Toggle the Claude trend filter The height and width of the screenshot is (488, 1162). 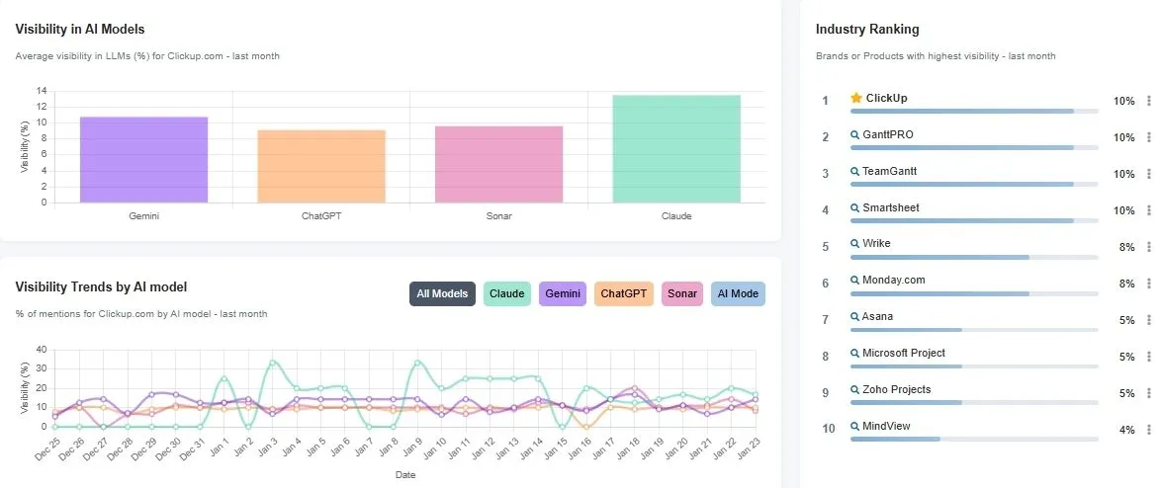(507, 294)
